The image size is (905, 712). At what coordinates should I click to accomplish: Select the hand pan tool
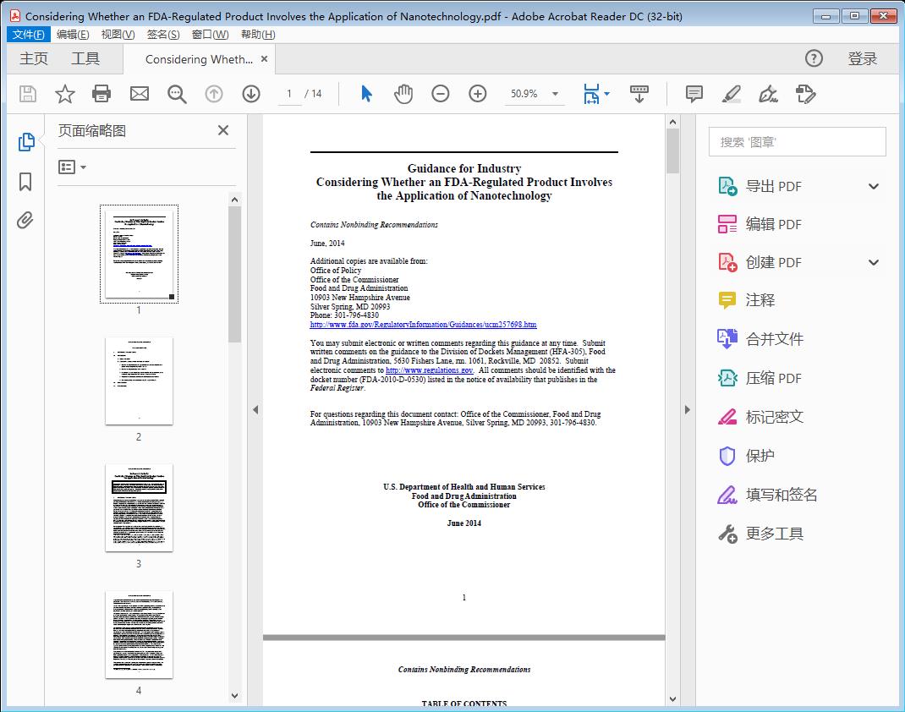[x=403, y=94]
